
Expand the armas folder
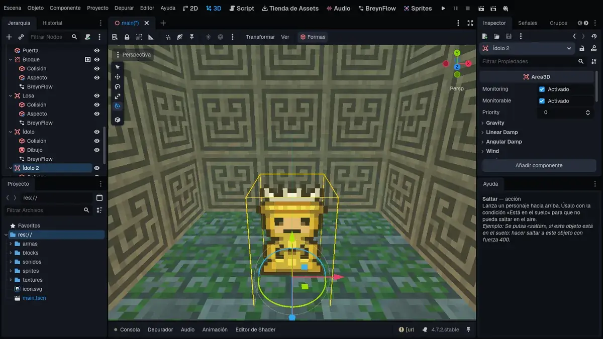click(11, 244)
